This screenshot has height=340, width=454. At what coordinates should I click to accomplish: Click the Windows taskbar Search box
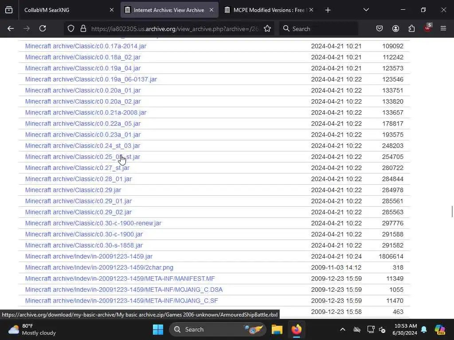pyautogui.click(x=217, y=329)
